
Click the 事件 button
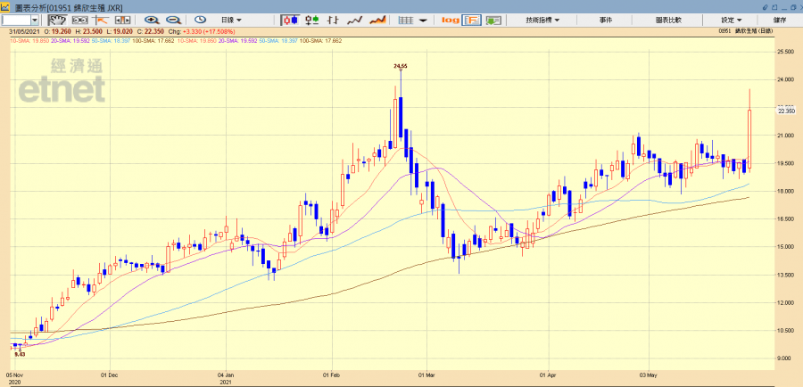(606, 20)
